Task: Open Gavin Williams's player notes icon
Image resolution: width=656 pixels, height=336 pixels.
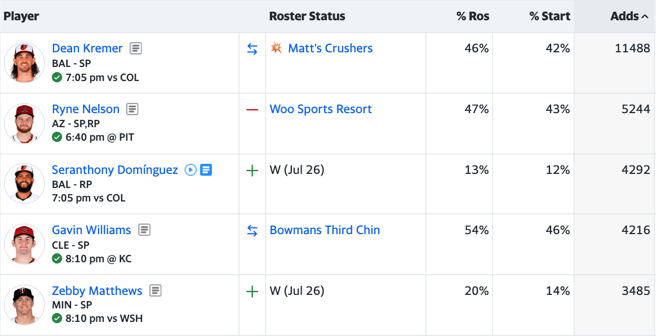Action: (144, 230)
